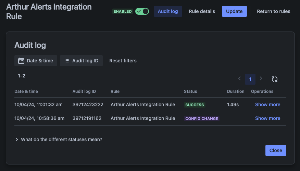Image resolution: width=300 pixels, height=171 pixels.
Task: Switch to the Rule details tab
Action: click(x=202, y=11)
